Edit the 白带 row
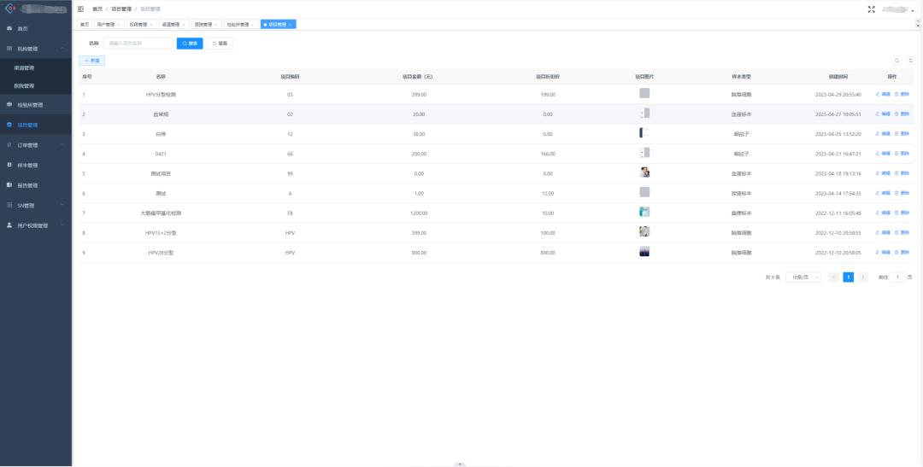 [x=883, y=133]
